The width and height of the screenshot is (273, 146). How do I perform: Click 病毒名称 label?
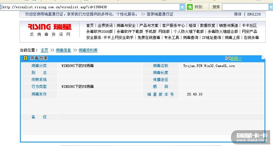tap(160, 66)
